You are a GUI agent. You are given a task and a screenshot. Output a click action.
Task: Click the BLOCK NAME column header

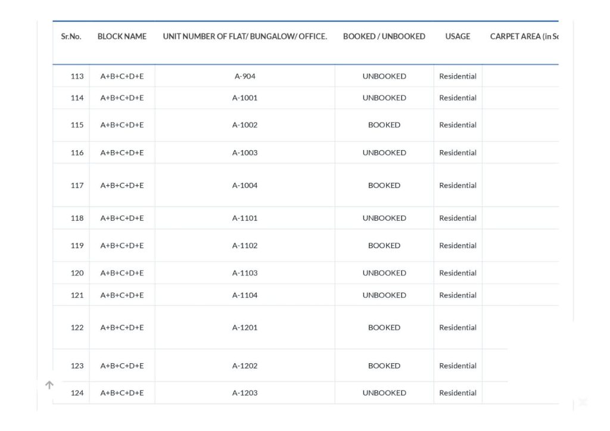tap(122, 36)
